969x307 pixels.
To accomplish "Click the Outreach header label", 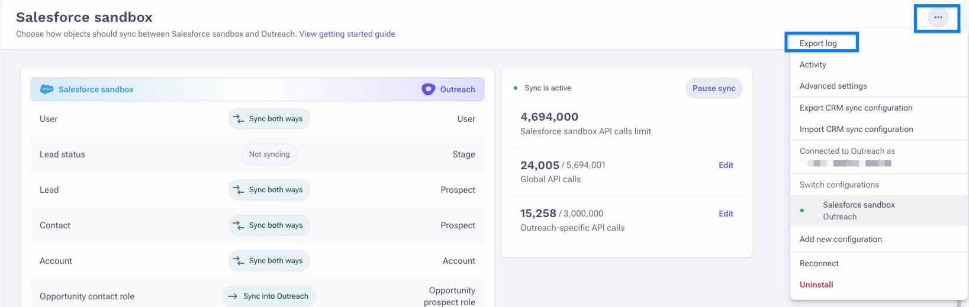I will coord(458,89).
